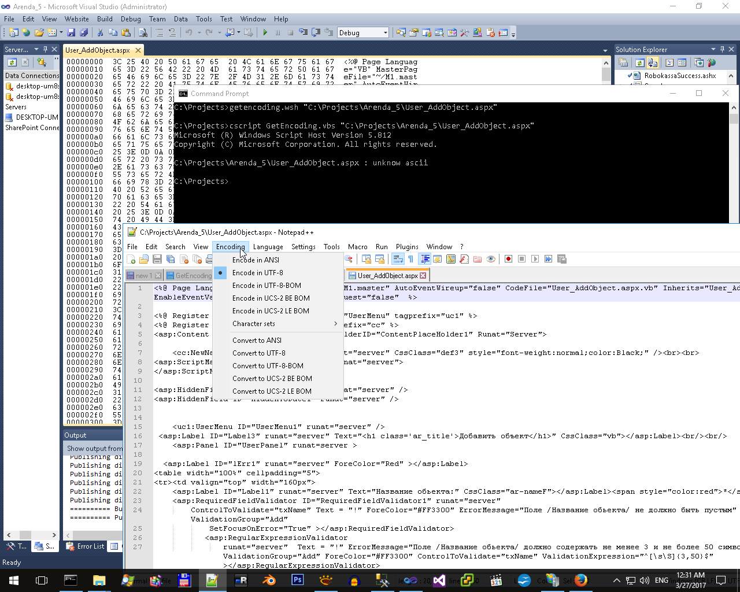Select Encode in UCS-2 BE BOM option
740x592 pixels.
(271, 298)
